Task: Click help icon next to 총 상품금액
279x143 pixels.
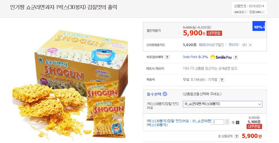Action: [236, 136]
